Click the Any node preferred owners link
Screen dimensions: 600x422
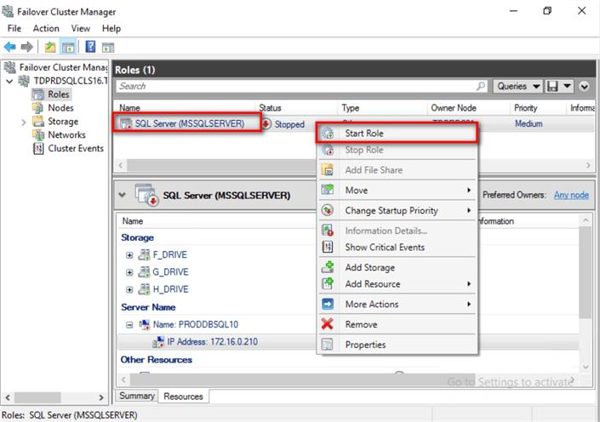pos(571,195)
